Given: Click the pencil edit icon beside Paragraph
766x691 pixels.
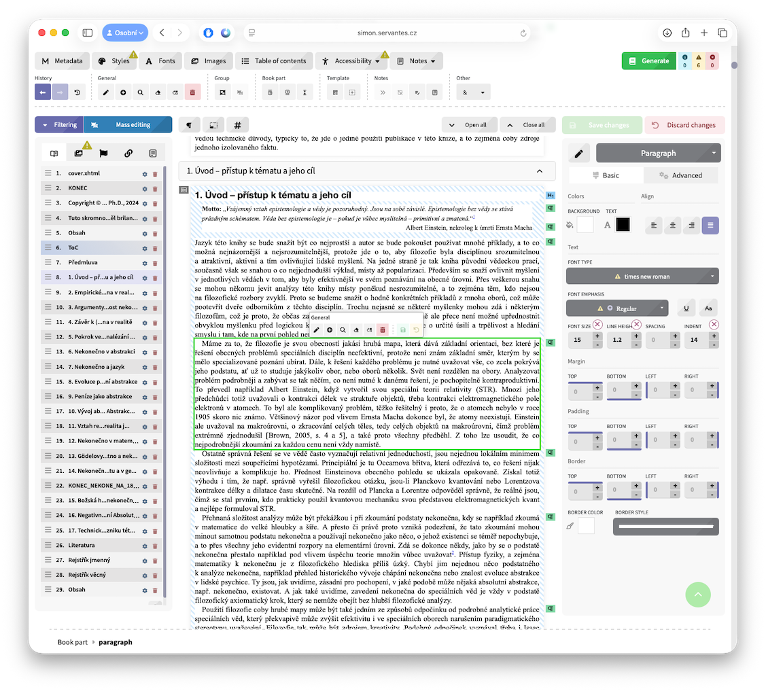Looking at the screenshot, I should [579, 154].
